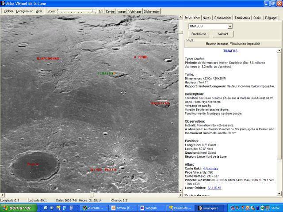This screenshot has height=212, width=283.
Task: Click the Globe entier button
Action: [x=152, y=11]
